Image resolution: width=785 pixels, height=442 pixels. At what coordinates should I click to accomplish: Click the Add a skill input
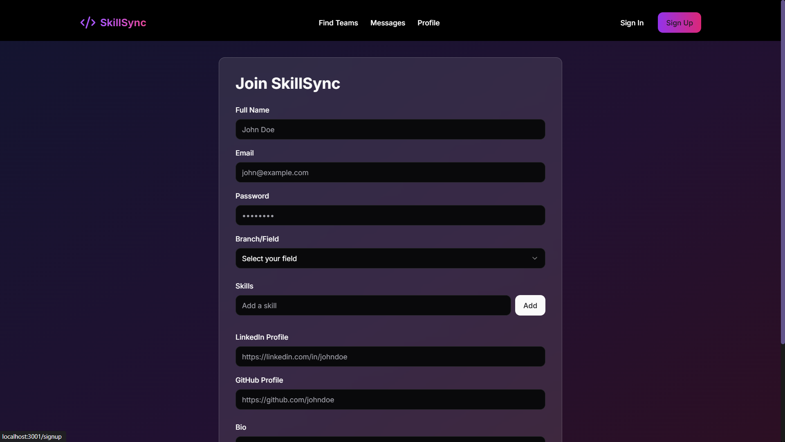pyautogui.click(x=372, y=305)
